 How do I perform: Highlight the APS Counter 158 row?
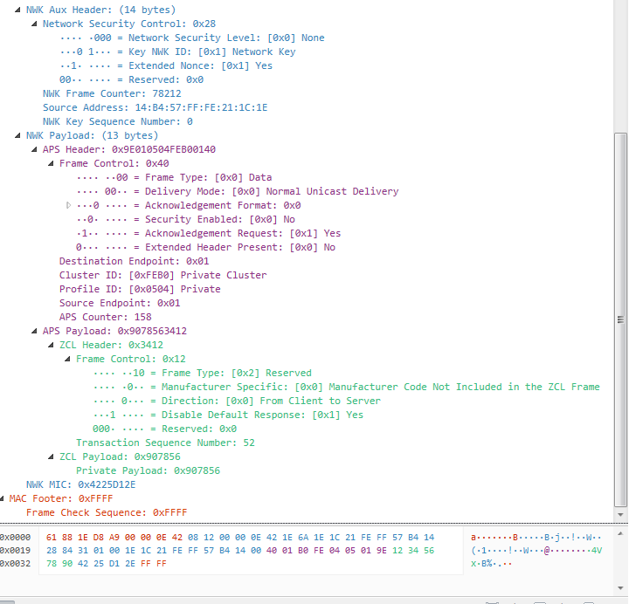[105, 317]
